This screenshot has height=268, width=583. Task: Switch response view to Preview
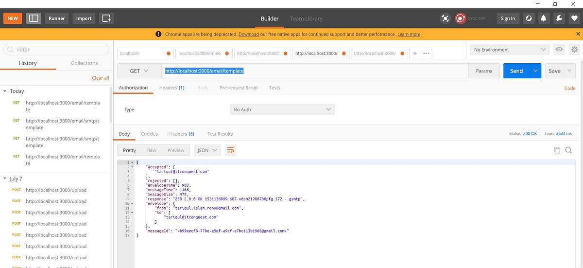176,150
